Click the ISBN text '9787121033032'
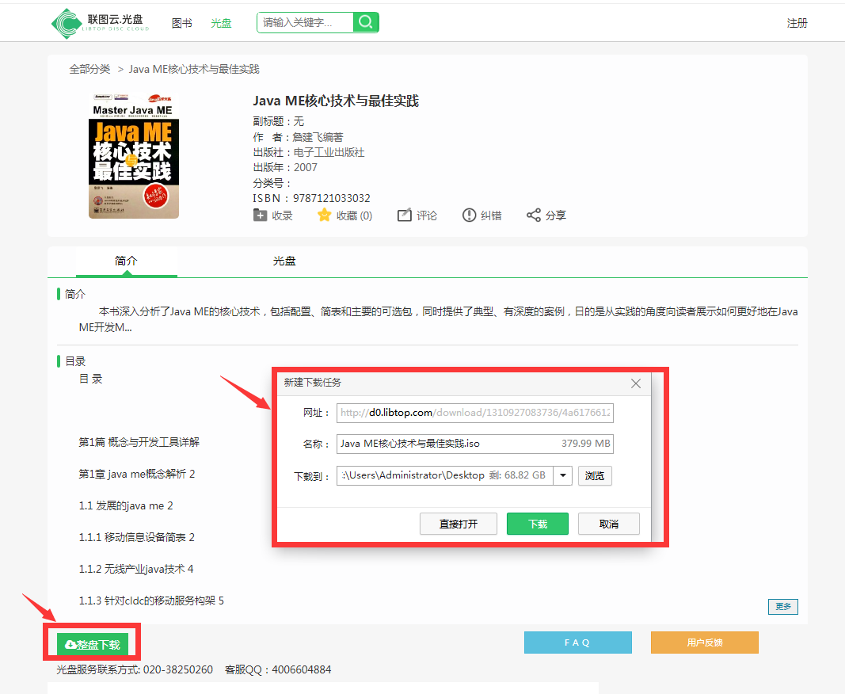The height and width of the screenshot is (694, 845). click(x=331, y=198)
